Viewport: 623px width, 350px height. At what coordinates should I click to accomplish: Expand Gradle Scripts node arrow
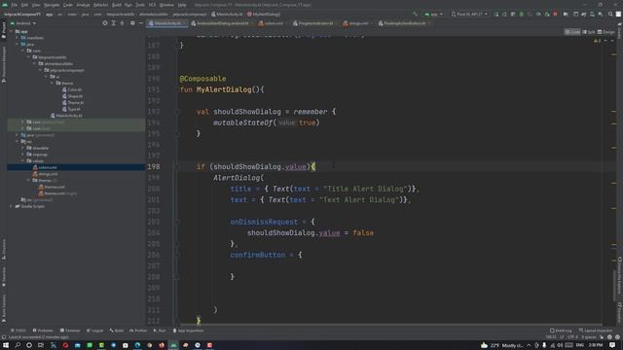click(11, 206)
